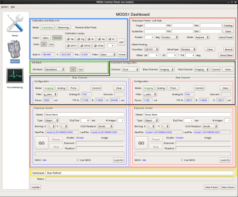
Task: Open the blue channel g_sdss Filter dropdown
Action: [x=50, y=94]
